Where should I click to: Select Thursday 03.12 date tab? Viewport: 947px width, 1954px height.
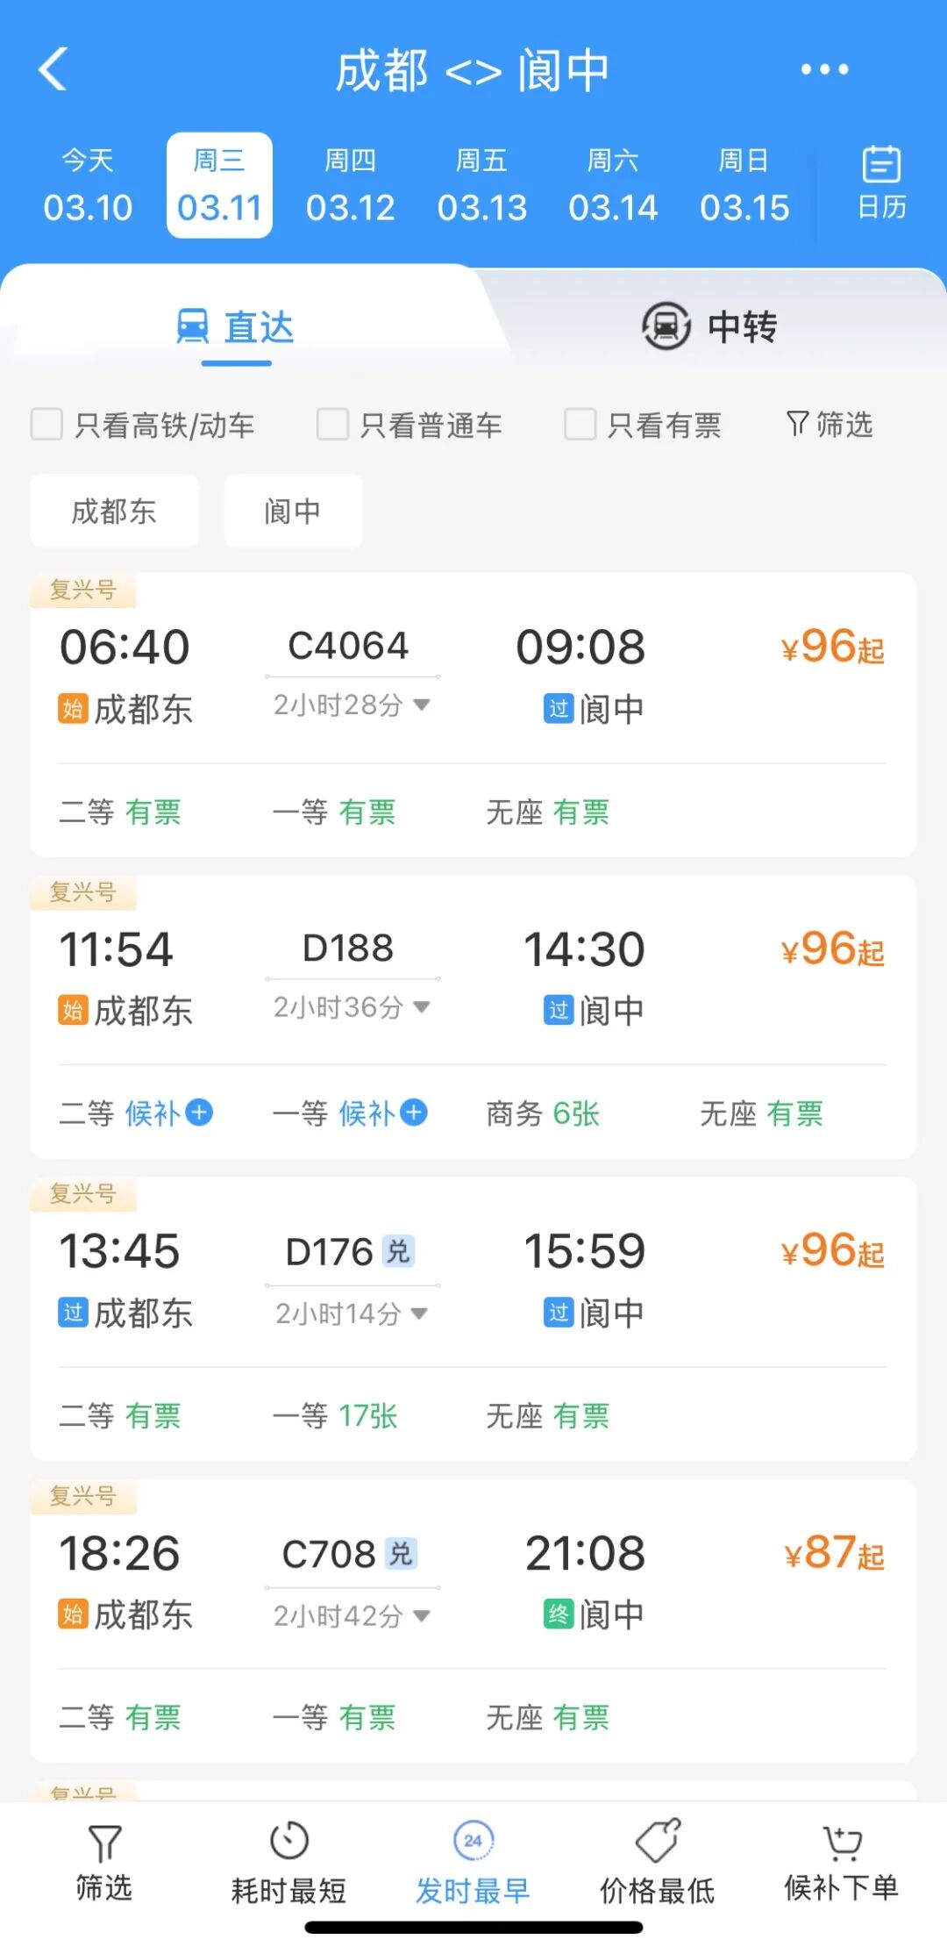tap(350, 185)
